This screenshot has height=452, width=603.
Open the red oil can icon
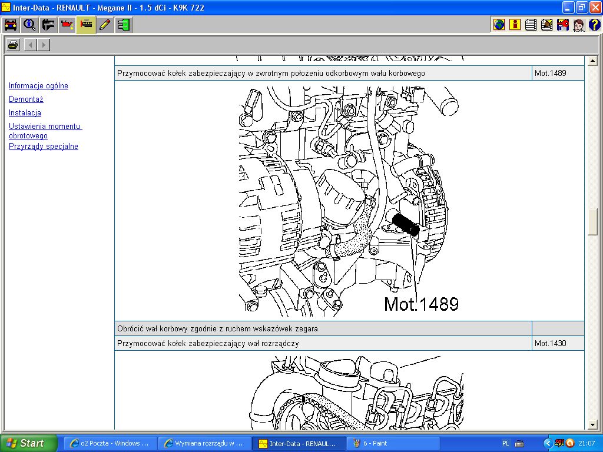point(67,25)
